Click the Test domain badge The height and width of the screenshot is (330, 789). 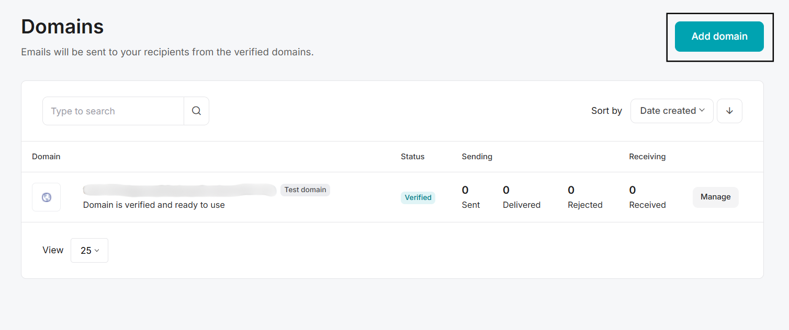(305, 190)
